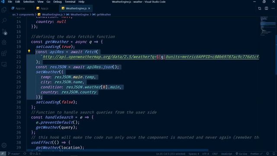Image resolution: width=277 pixels, height=156 pixels.
Task: Click 'setWeather' on line 24
Action: point(48,72)
